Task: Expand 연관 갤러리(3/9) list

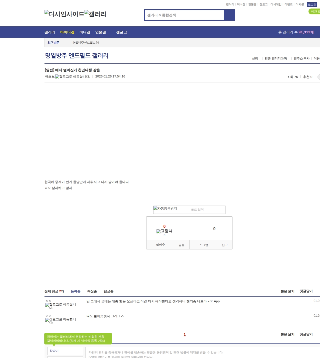Action: pyautogui.click(x=276, y=58)
